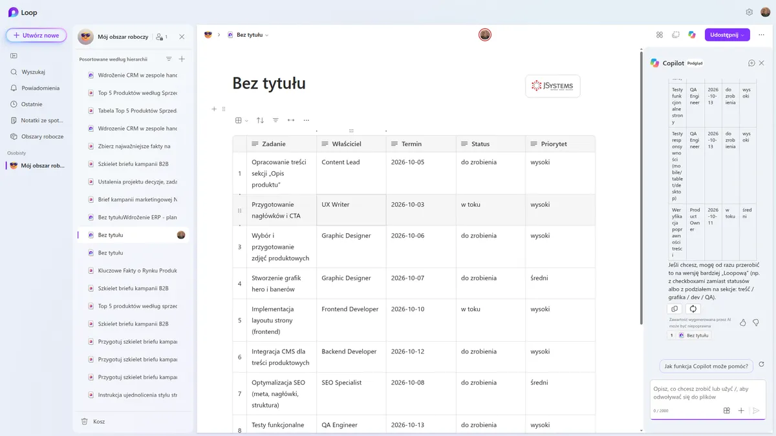Click the Zadanie column header
The image size is (776, 436).
click(x=281, y=143)
